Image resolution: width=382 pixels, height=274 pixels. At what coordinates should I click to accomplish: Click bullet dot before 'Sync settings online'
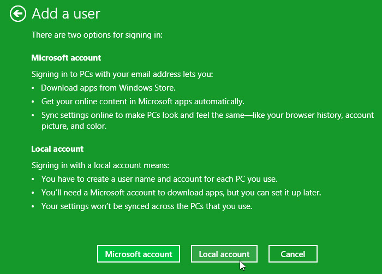tap(34, 116)
